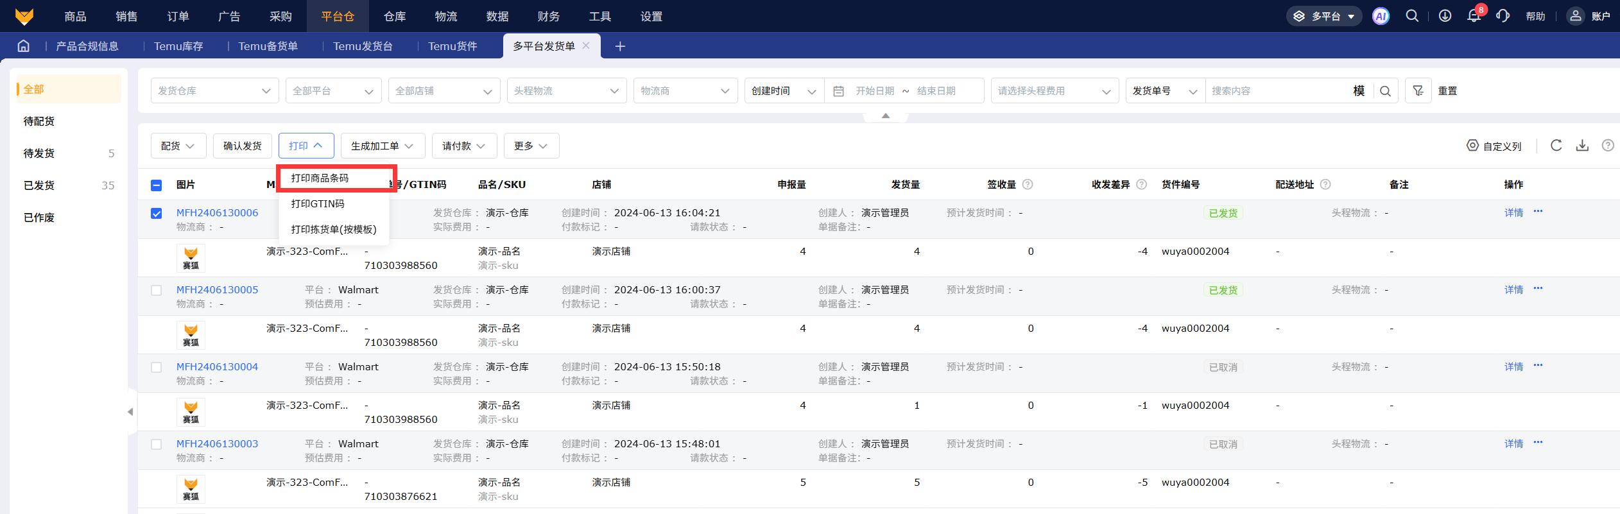Viewport: 1620px width, 514px height.
Task: Click the home icon in tab bar
Action: tap(24, 46)
